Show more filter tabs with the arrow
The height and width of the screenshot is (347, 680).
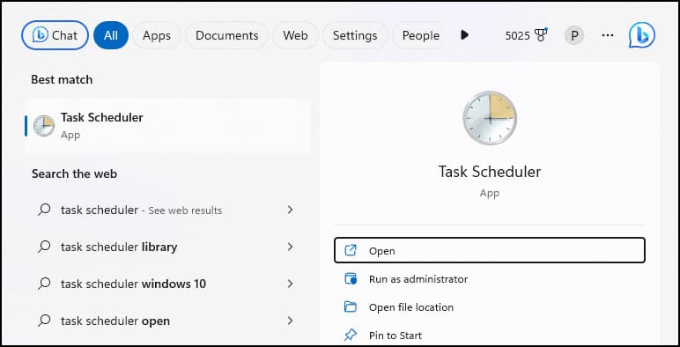pos(464,35)
